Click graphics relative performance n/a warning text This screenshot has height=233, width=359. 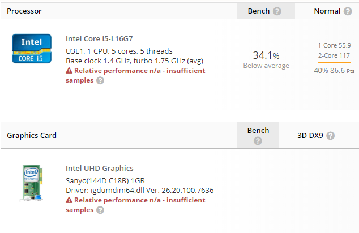[x=139, y=200]
